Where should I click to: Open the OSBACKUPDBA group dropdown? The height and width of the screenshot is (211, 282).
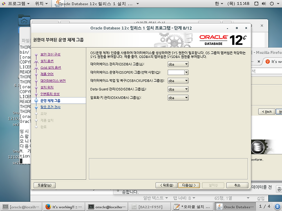click(x=178, y=81)
